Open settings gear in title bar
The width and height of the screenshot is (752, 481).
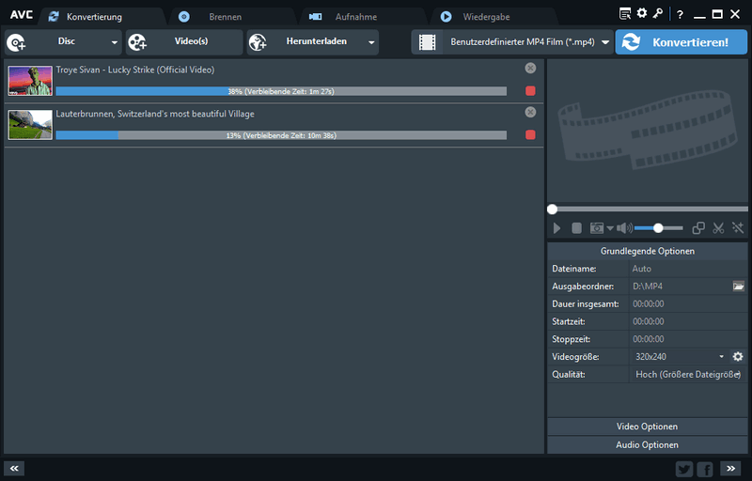click(642, 13)
